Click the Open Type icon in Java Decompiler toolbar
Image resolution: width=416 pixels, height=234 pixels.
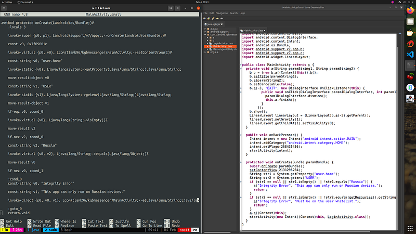pos(209,19)
